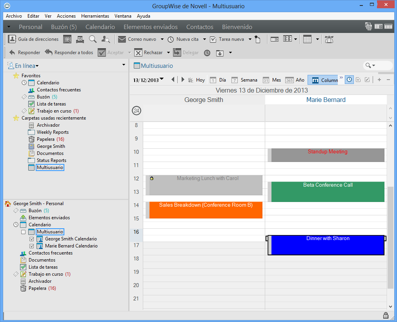
Task: Click the printer calendar toolbar icon
Action: pos(80,39)
